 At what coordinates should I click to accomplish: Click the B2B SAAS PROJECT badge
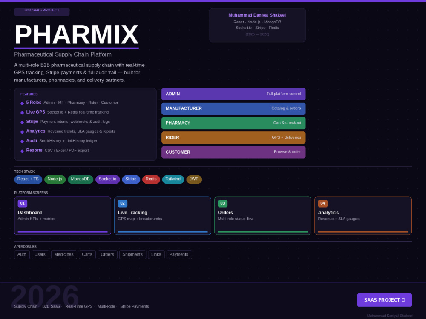[x=42, y=11]
